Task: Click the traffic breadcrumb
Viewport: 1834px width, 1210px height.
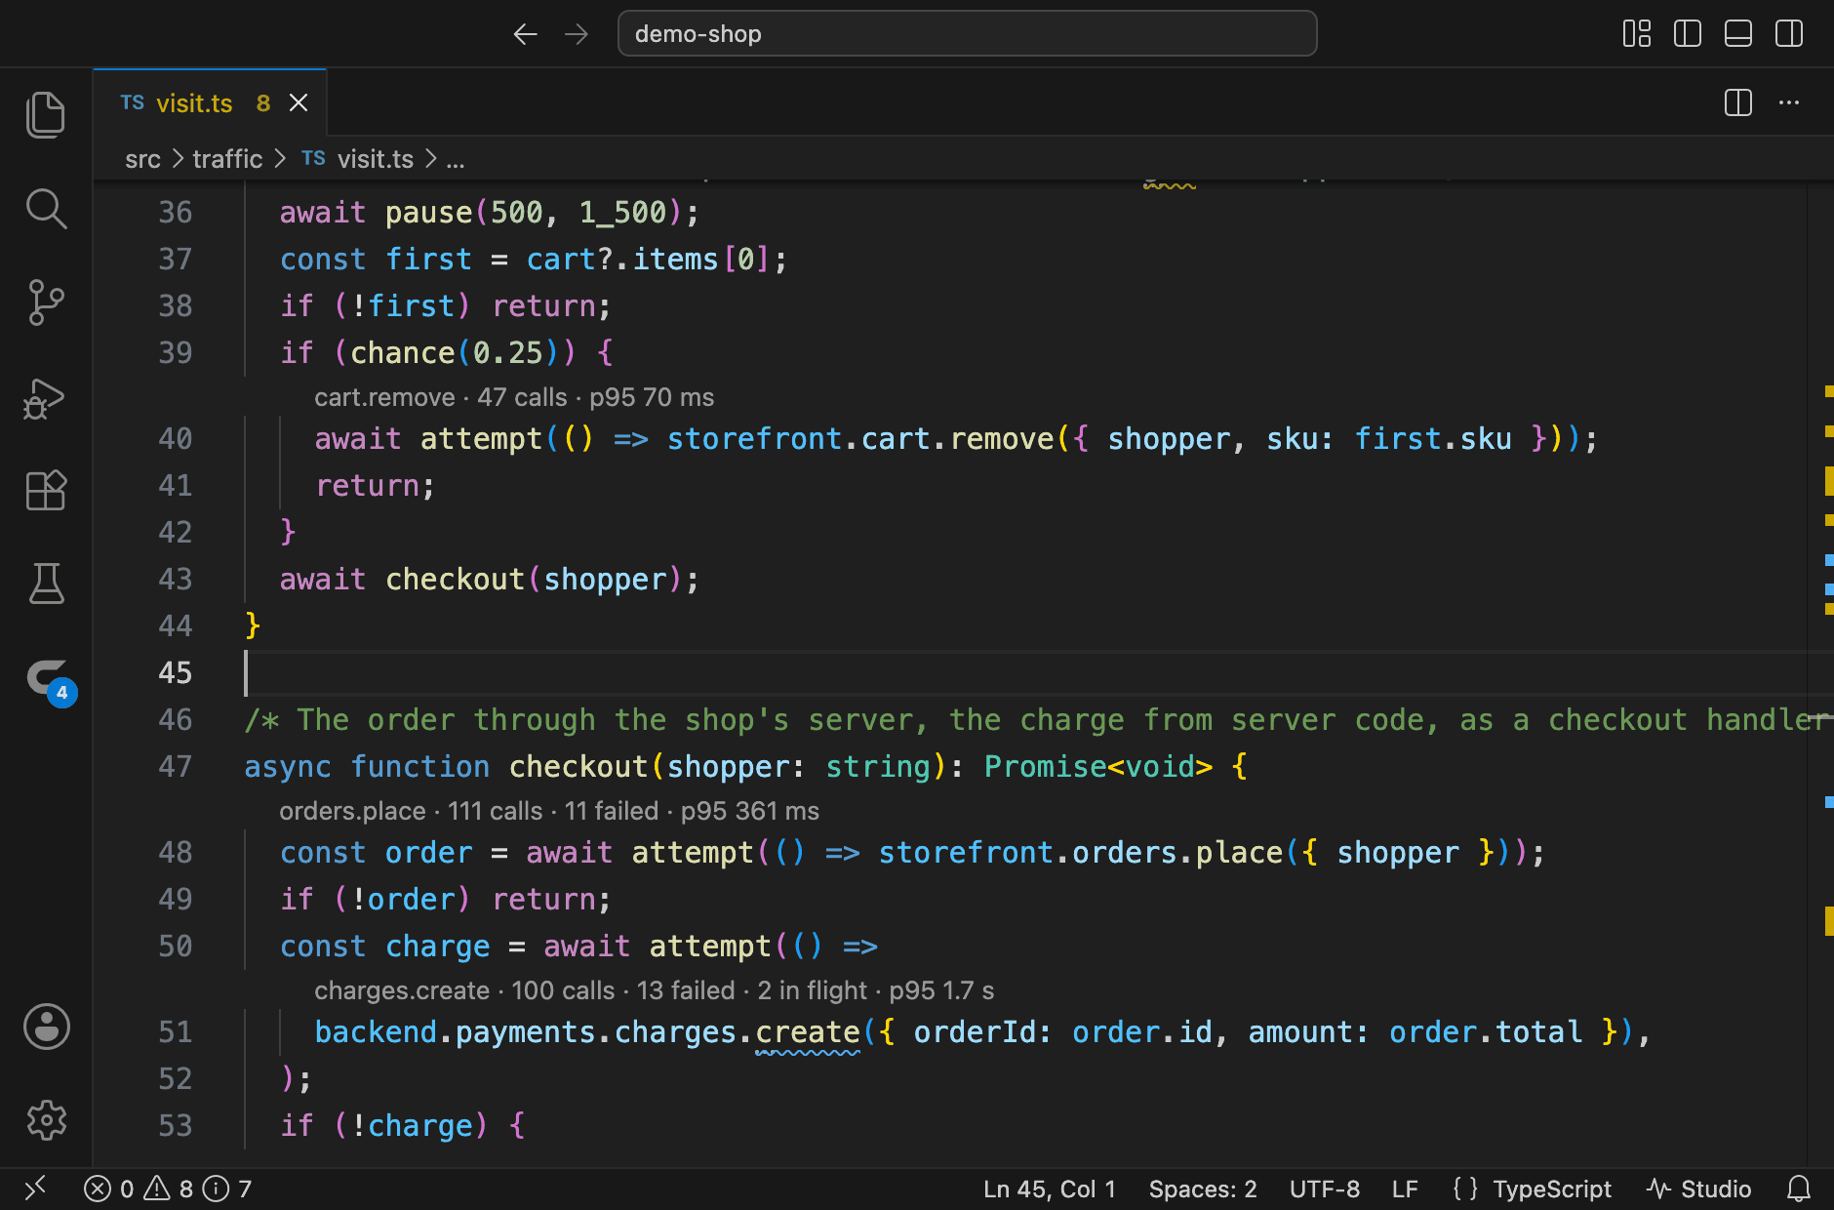Action: pyautogui.click(x=227, y=159)
